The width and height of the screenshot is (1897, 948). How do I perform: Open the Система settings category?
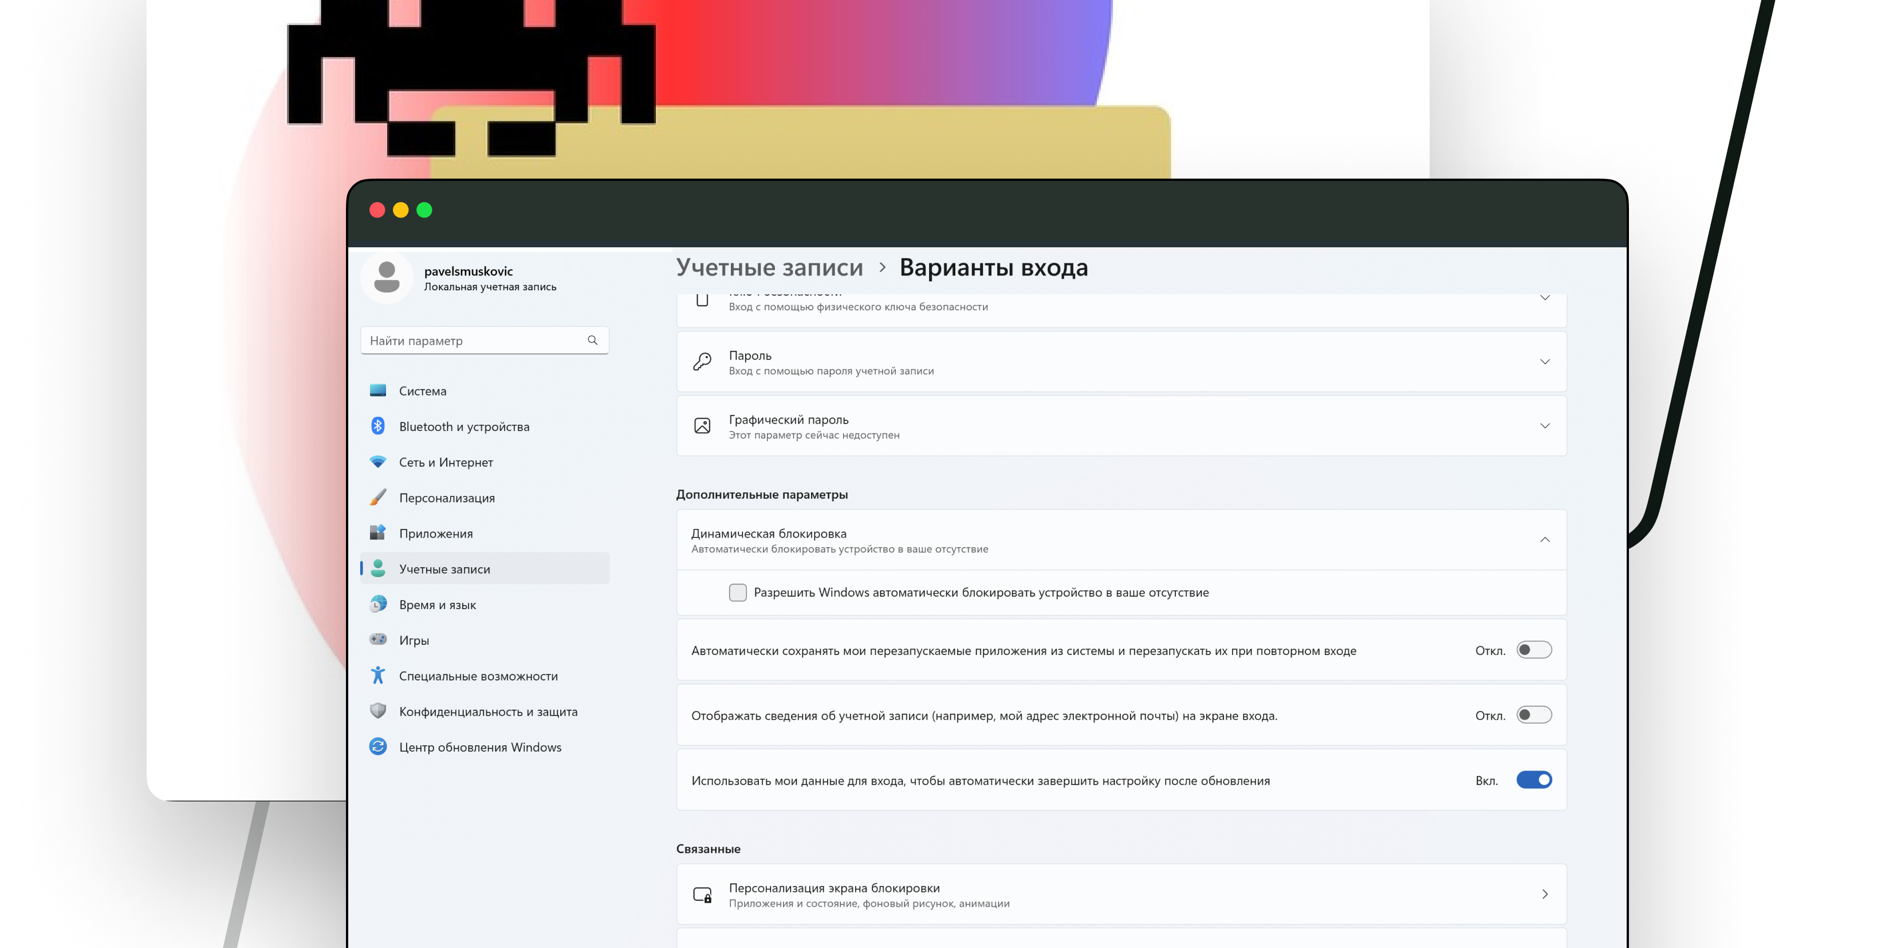point(423,391)
